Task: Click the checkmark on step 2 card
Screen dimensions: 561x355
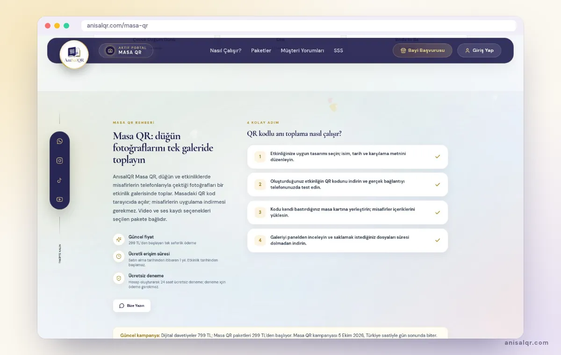Action: tap(438, 185)
